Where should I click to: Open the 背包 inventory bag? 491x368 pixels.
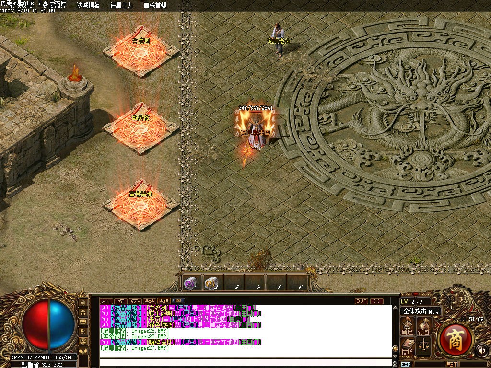click(423, 326)
